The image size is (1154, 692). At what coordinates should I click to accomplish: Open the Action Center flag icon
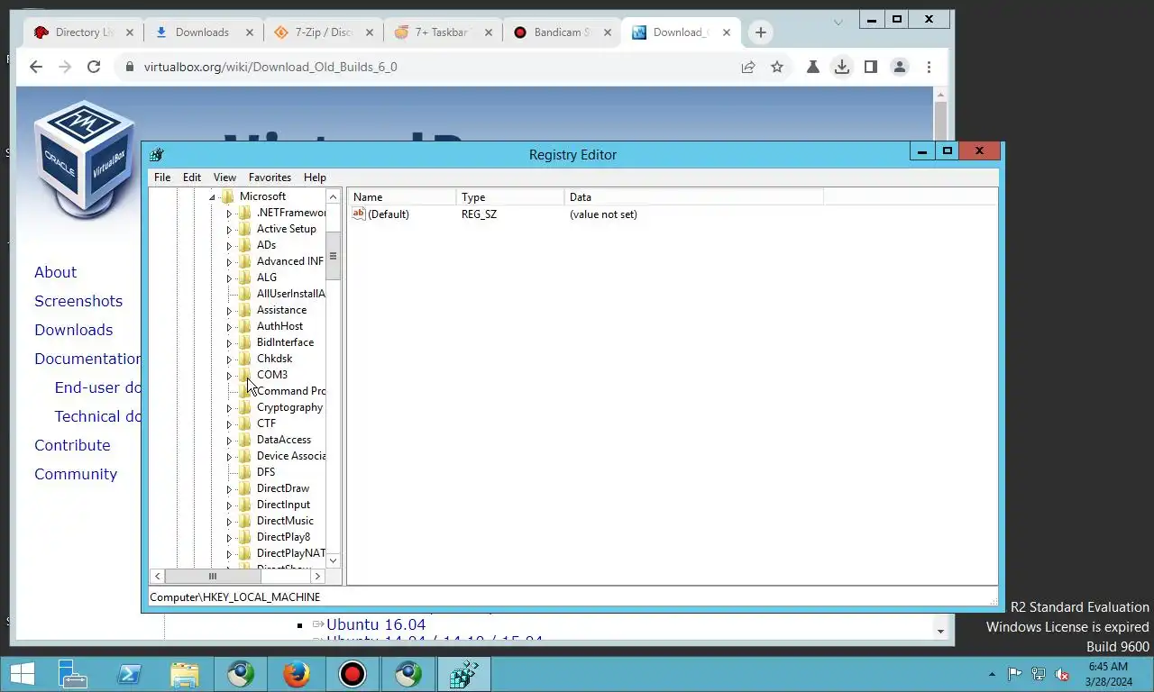tap(1014, 674)
